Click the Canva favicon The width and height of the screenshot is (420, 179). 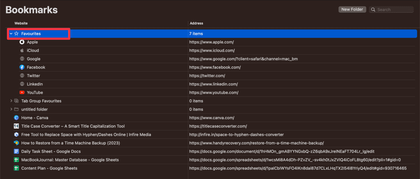coord(16,118)
